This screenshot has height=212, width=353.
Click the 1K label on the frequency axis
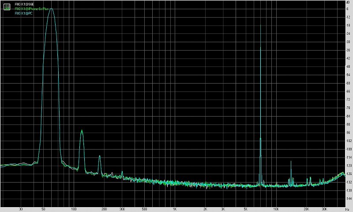coord(174,209)
